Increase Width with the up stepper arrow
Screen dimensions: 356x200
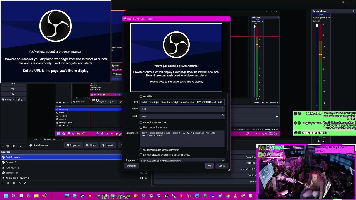pyautogui.click(x=222, y=108)
